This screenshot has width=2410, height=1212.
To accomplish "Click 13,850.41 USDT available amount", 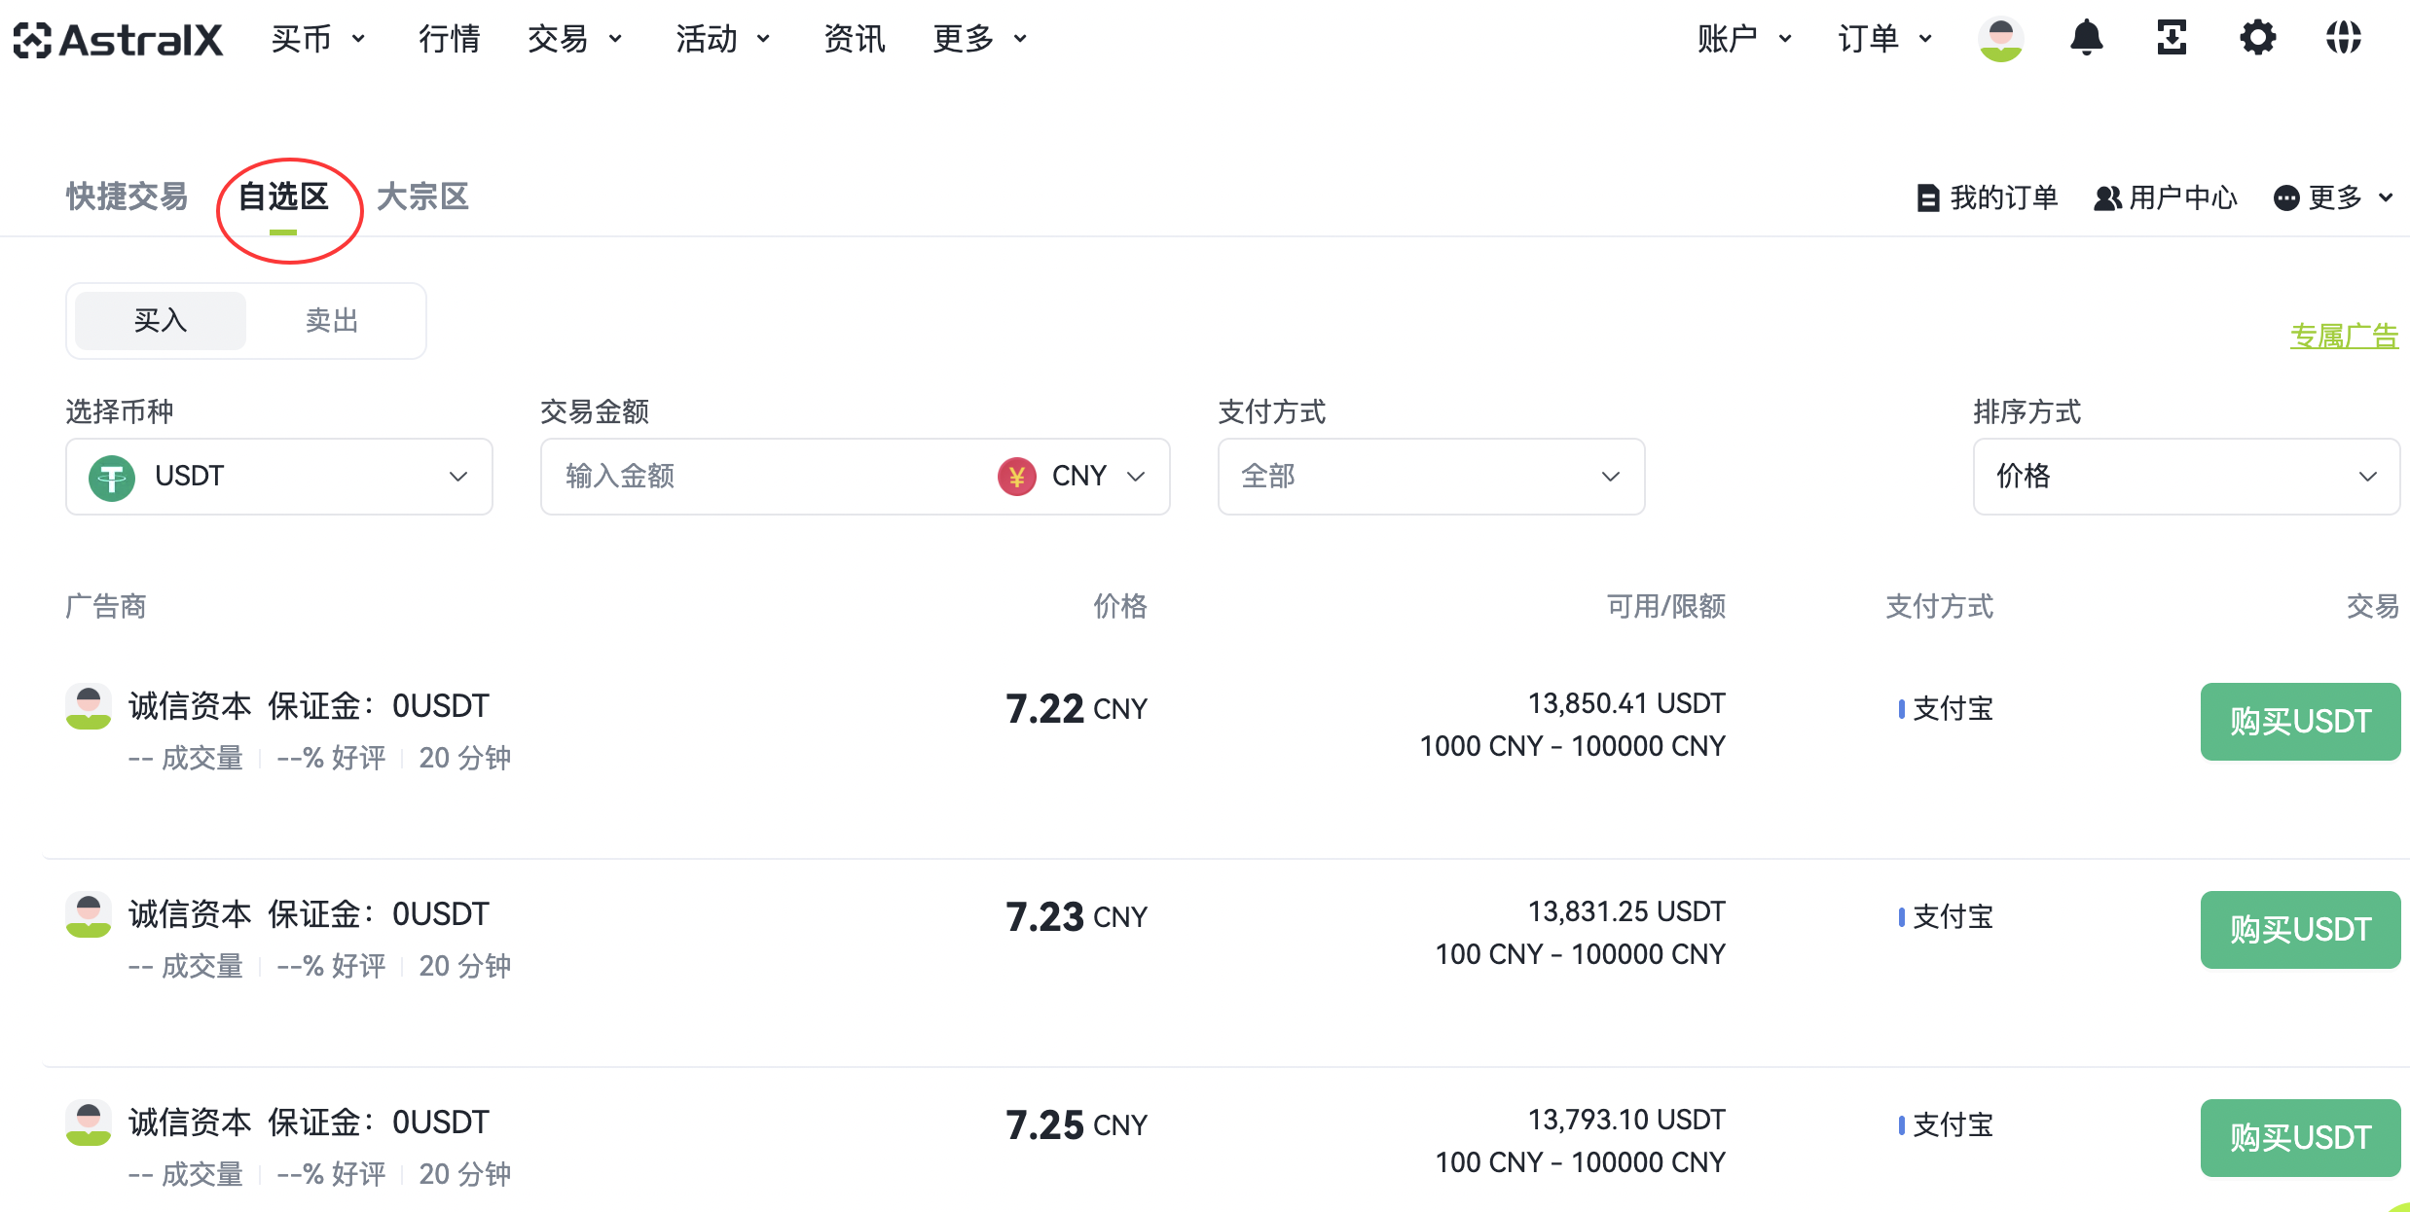I will click(x=1626, y=703).
